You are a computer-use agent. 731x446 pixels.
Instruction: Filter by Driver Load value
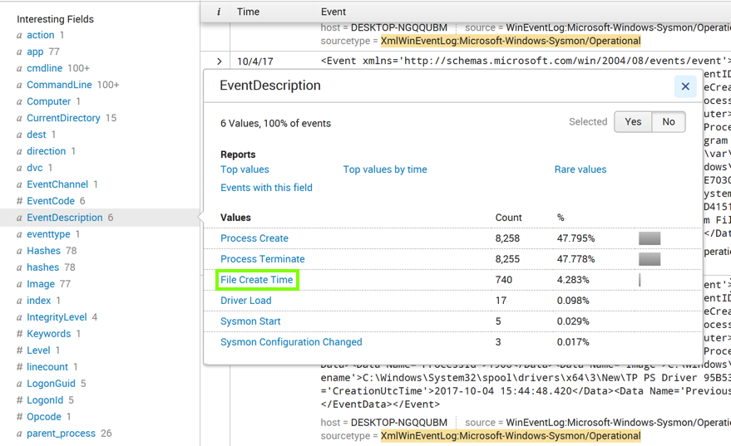[x=246, y=301]
